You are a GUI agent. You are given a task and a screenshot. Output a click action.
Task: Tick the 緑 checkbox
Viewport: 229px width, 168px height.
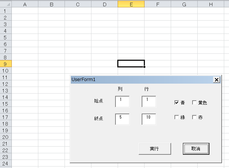tap(177, 118)
